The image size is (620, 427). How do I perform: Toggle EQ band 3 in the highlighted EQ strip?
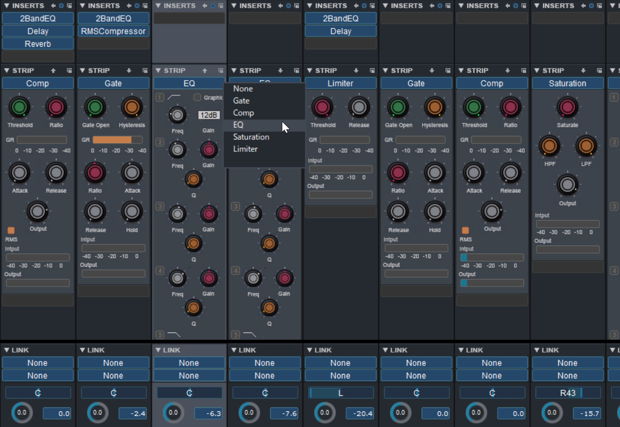(x=159, y=206)
